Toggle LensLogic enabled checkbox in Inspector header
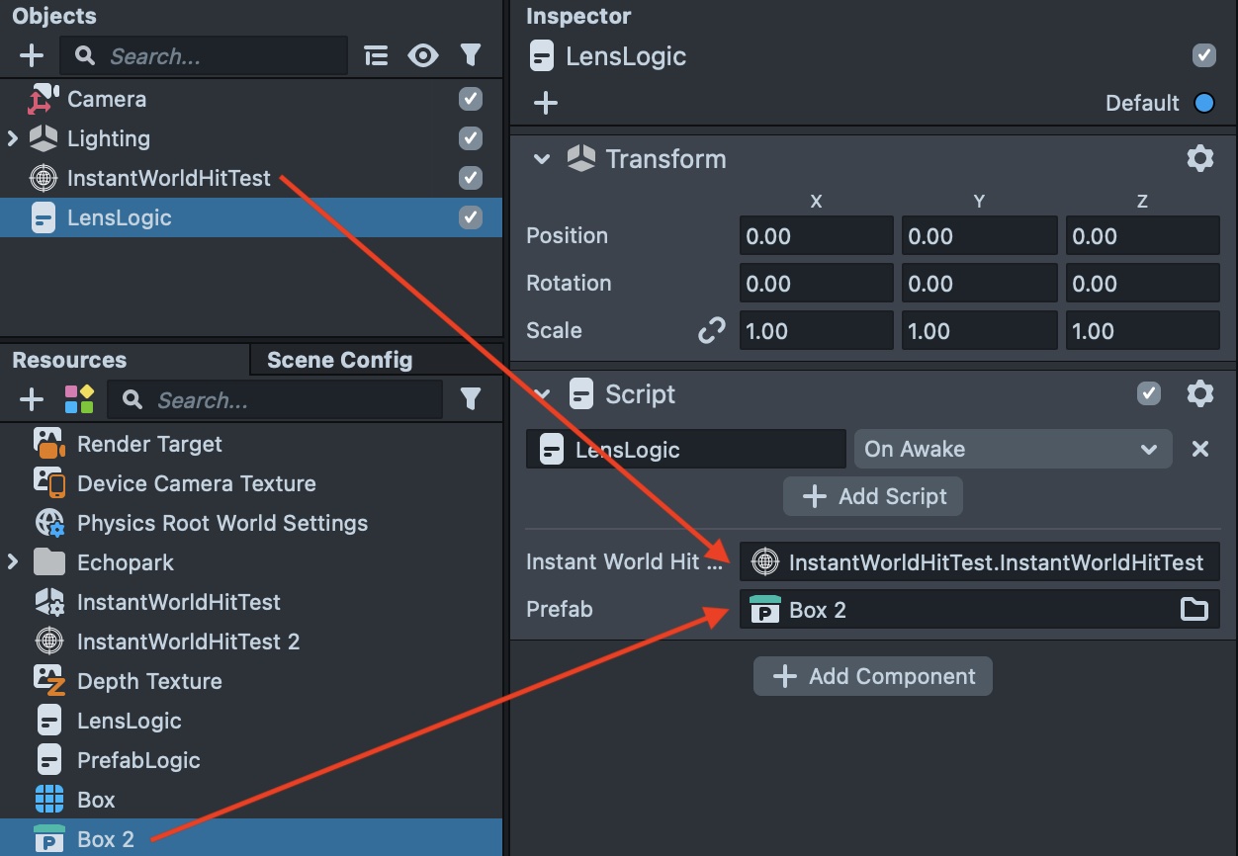This screenshot has height=856, width=1238. pos(1203,55)
